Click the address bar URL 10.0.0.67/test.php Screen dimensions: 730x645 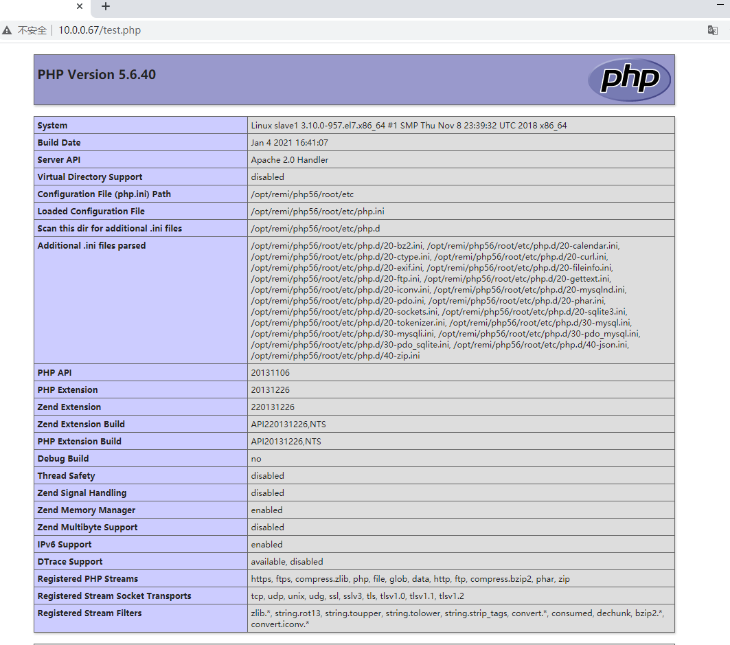point(100,30)
